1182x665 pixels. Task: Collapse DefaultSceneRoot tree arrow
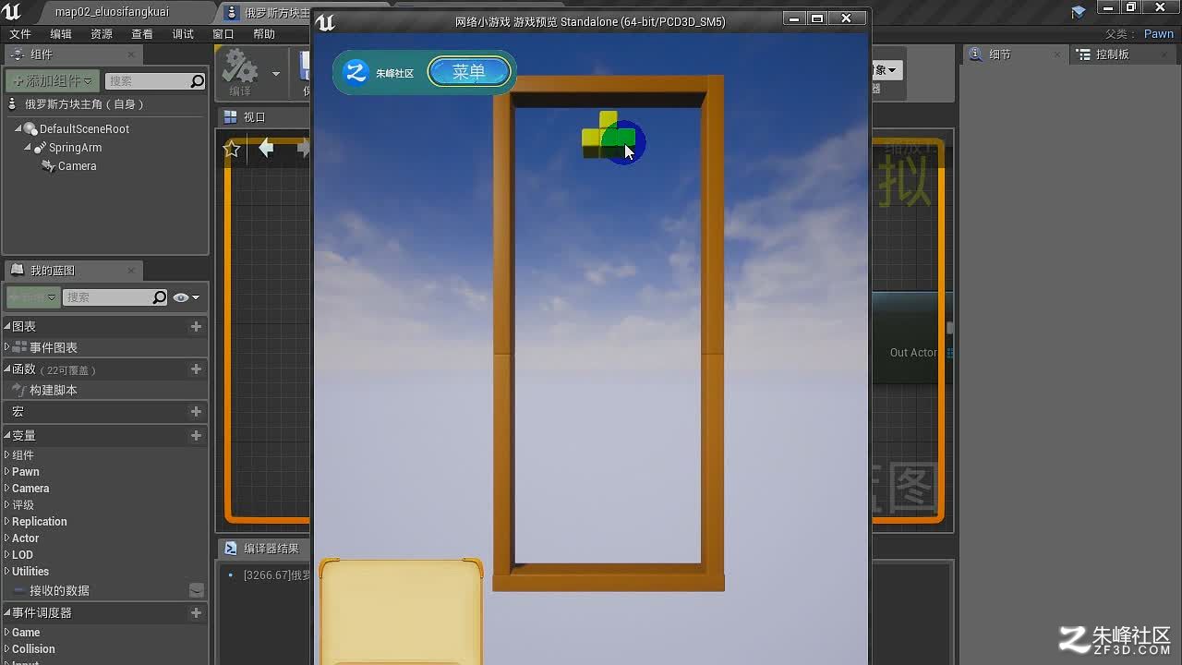pos(18,129)
